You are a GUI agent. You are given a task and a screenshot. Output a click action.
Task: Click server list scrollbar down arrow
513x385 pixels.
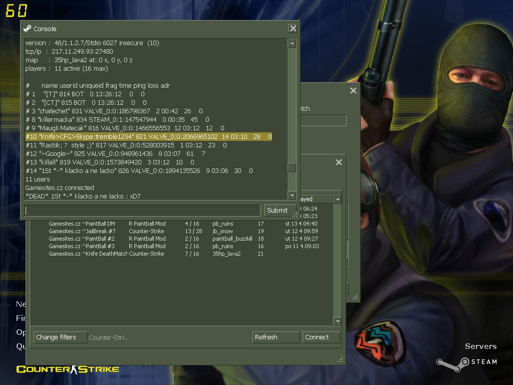tap(337, 321)
